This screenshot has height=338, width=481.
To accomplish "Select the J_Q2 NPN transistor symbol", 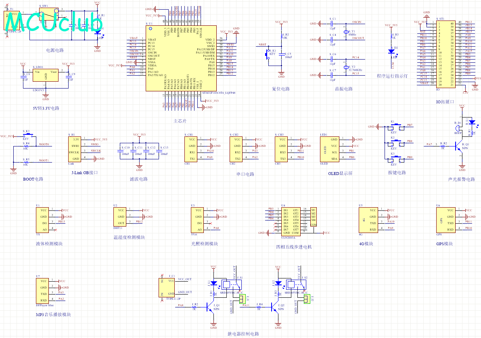I will pyautogui.click(x=275, y=307).
